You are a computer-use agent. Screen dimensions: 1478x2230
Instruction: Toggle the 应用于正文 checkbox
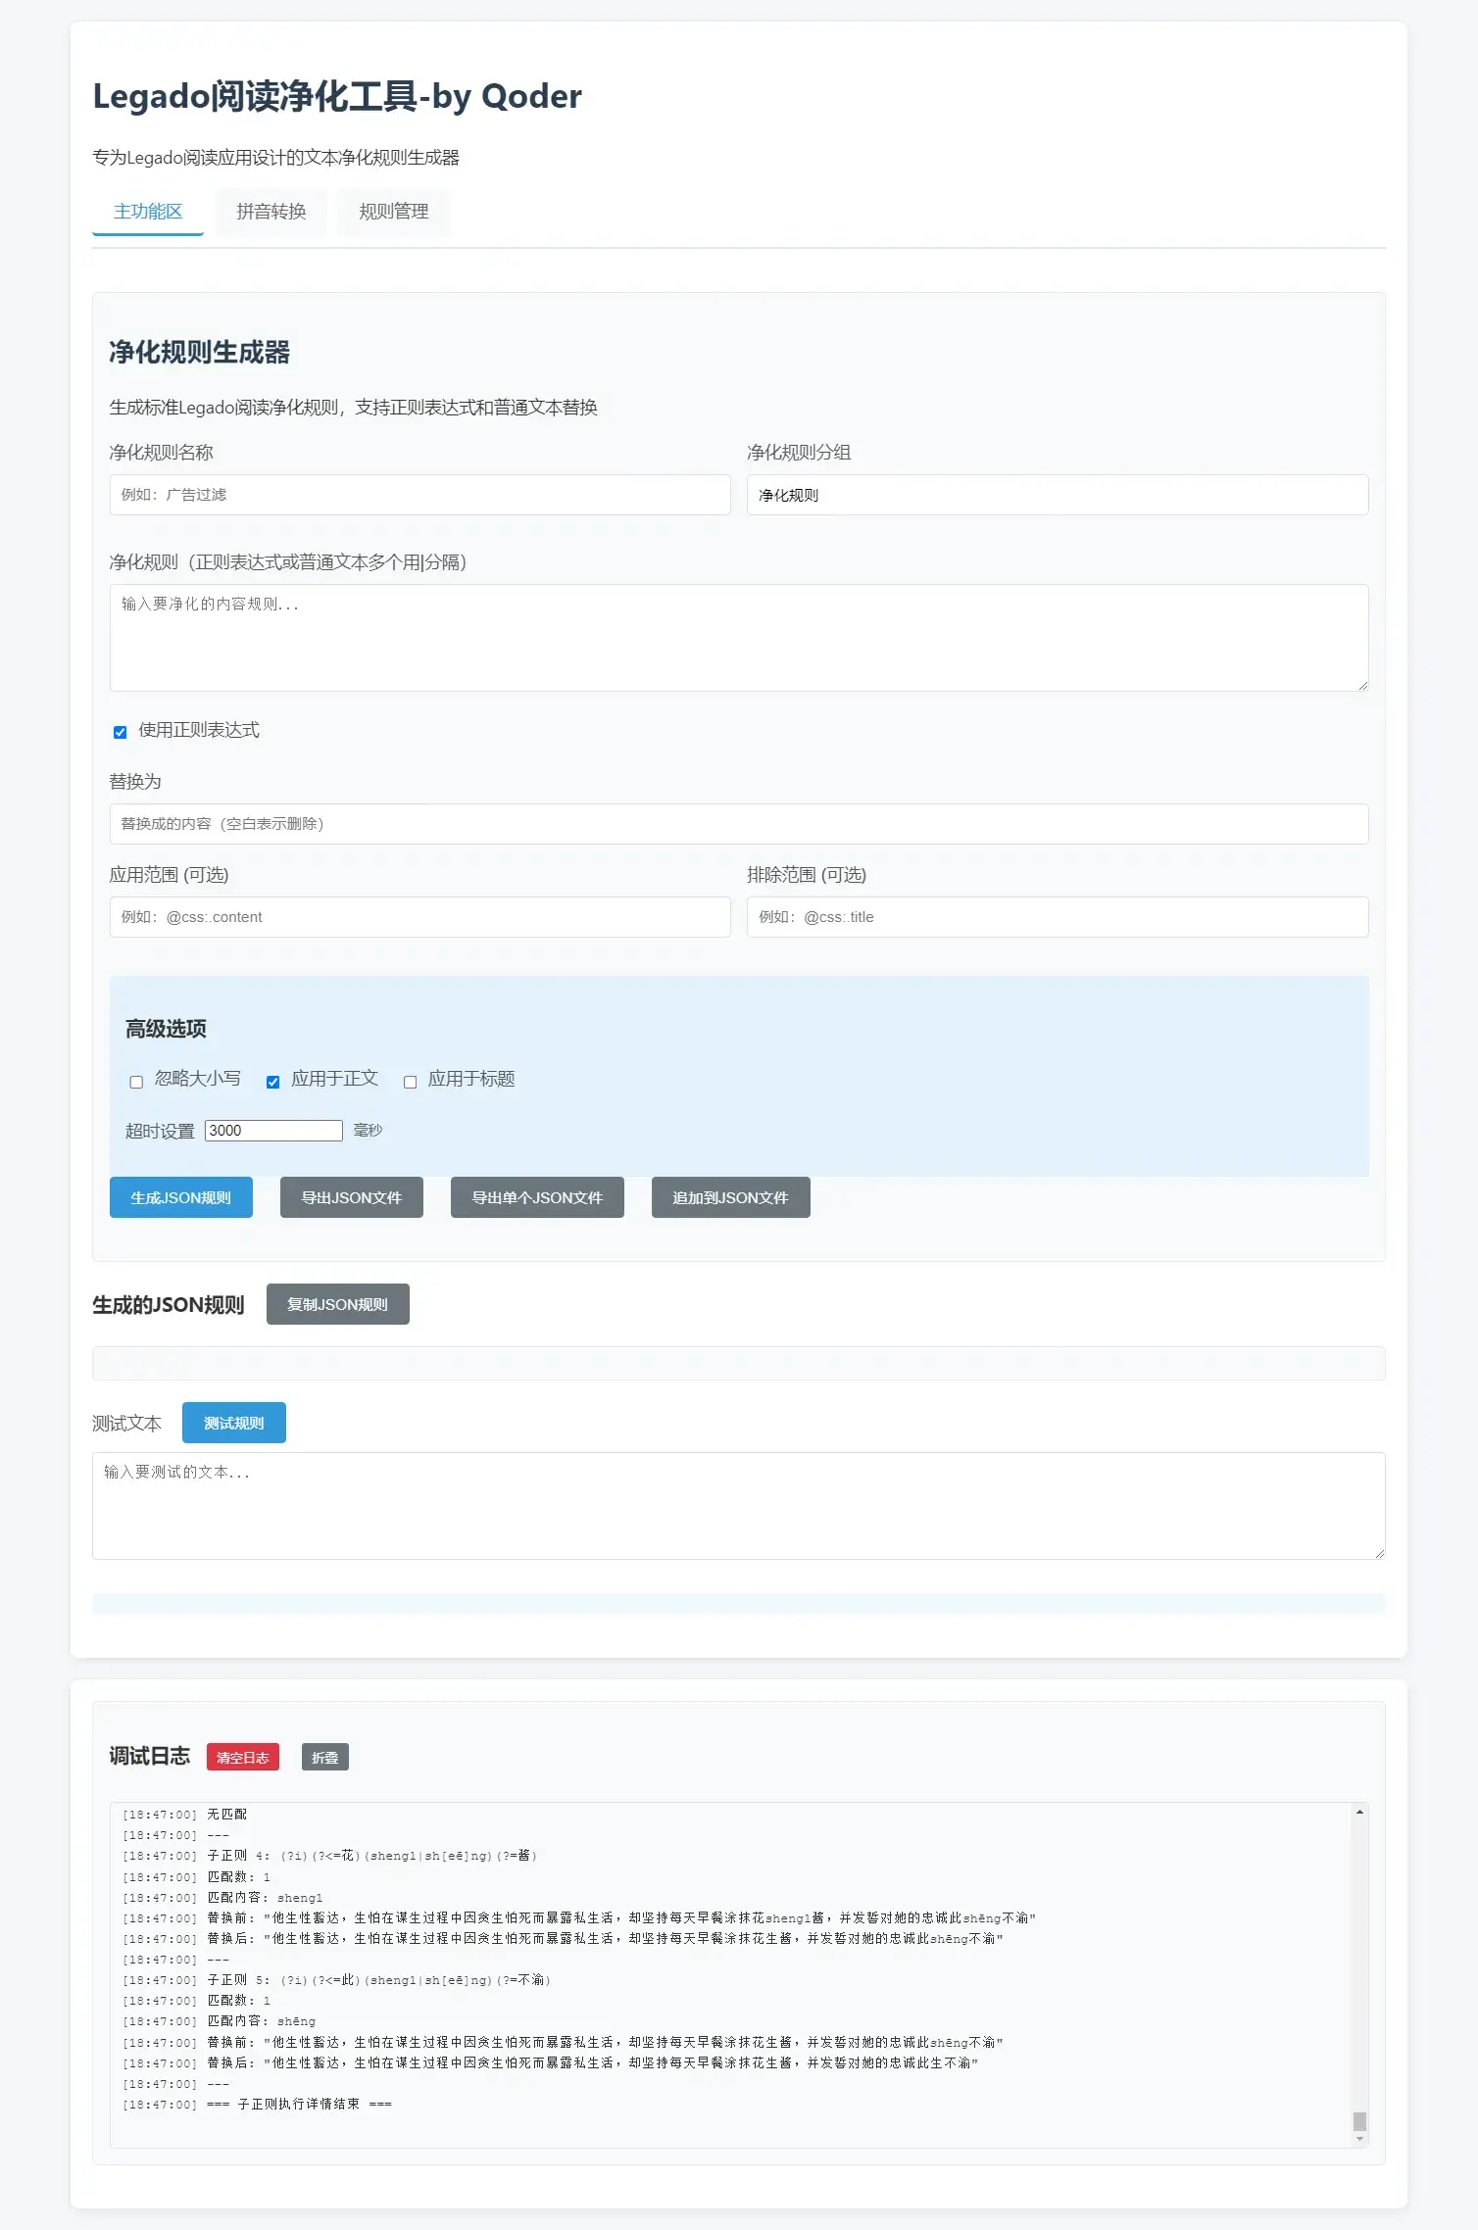pos(273,1082)
